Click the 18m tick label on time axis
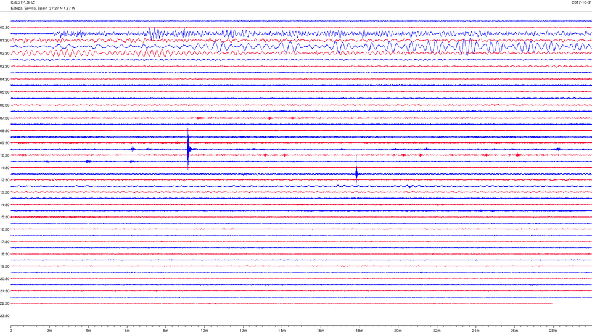 (x=360, y=331)
